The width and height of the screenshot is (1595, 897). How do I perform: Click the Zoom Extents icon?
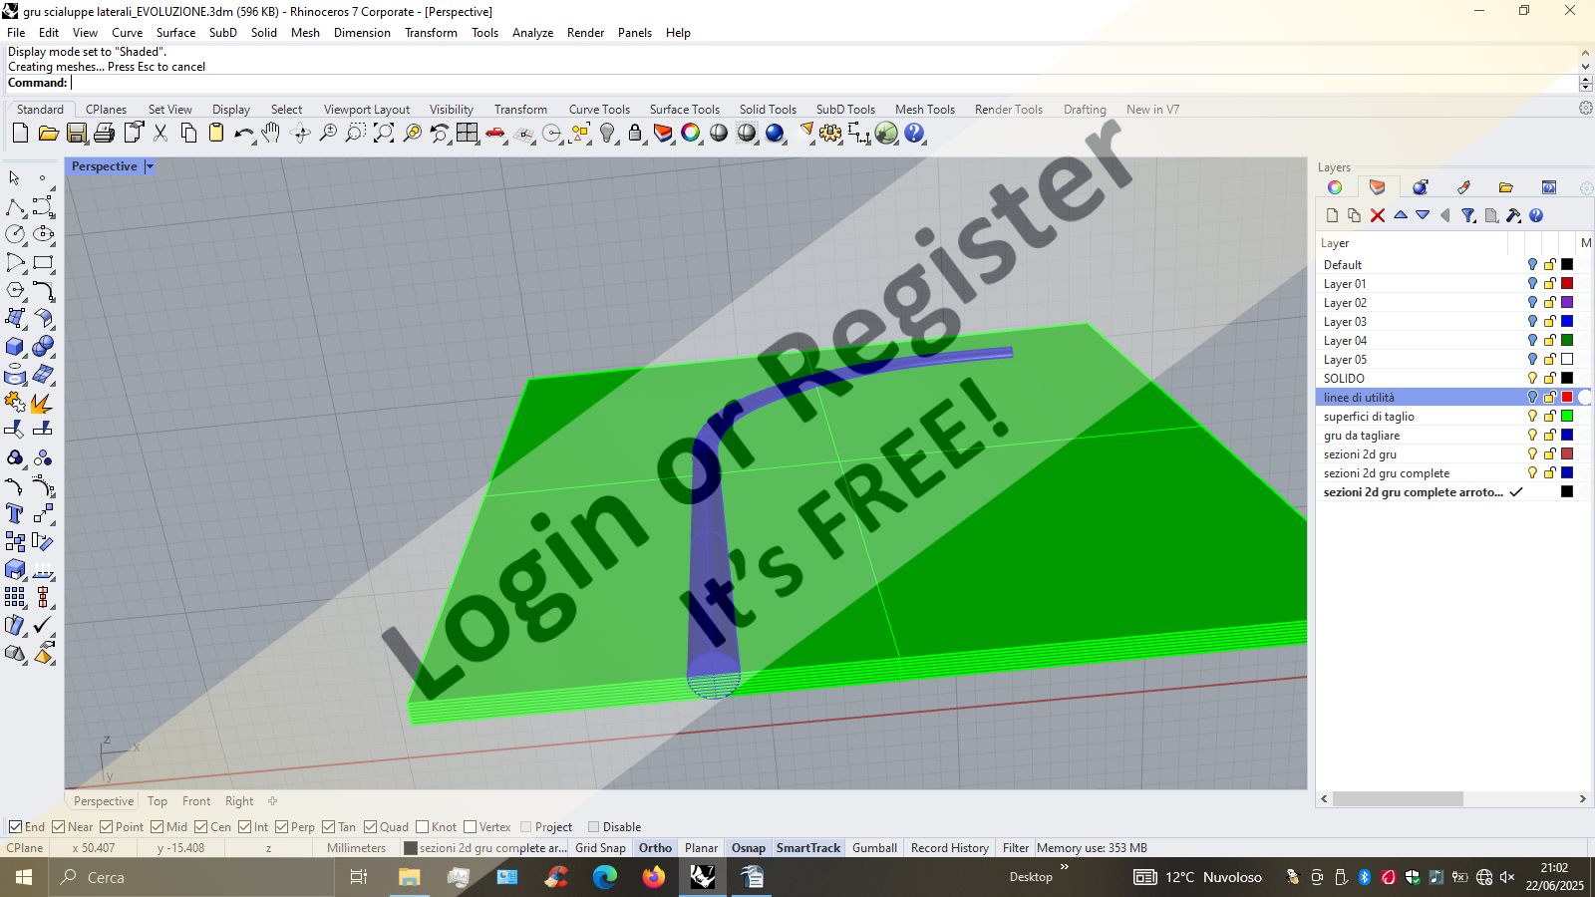[384, 133]
